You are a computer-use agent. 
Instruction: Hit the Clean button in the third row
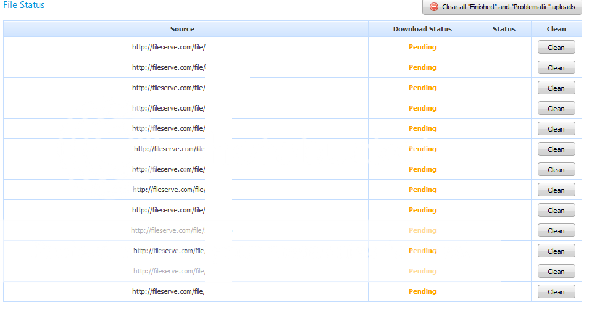[556, 88]
